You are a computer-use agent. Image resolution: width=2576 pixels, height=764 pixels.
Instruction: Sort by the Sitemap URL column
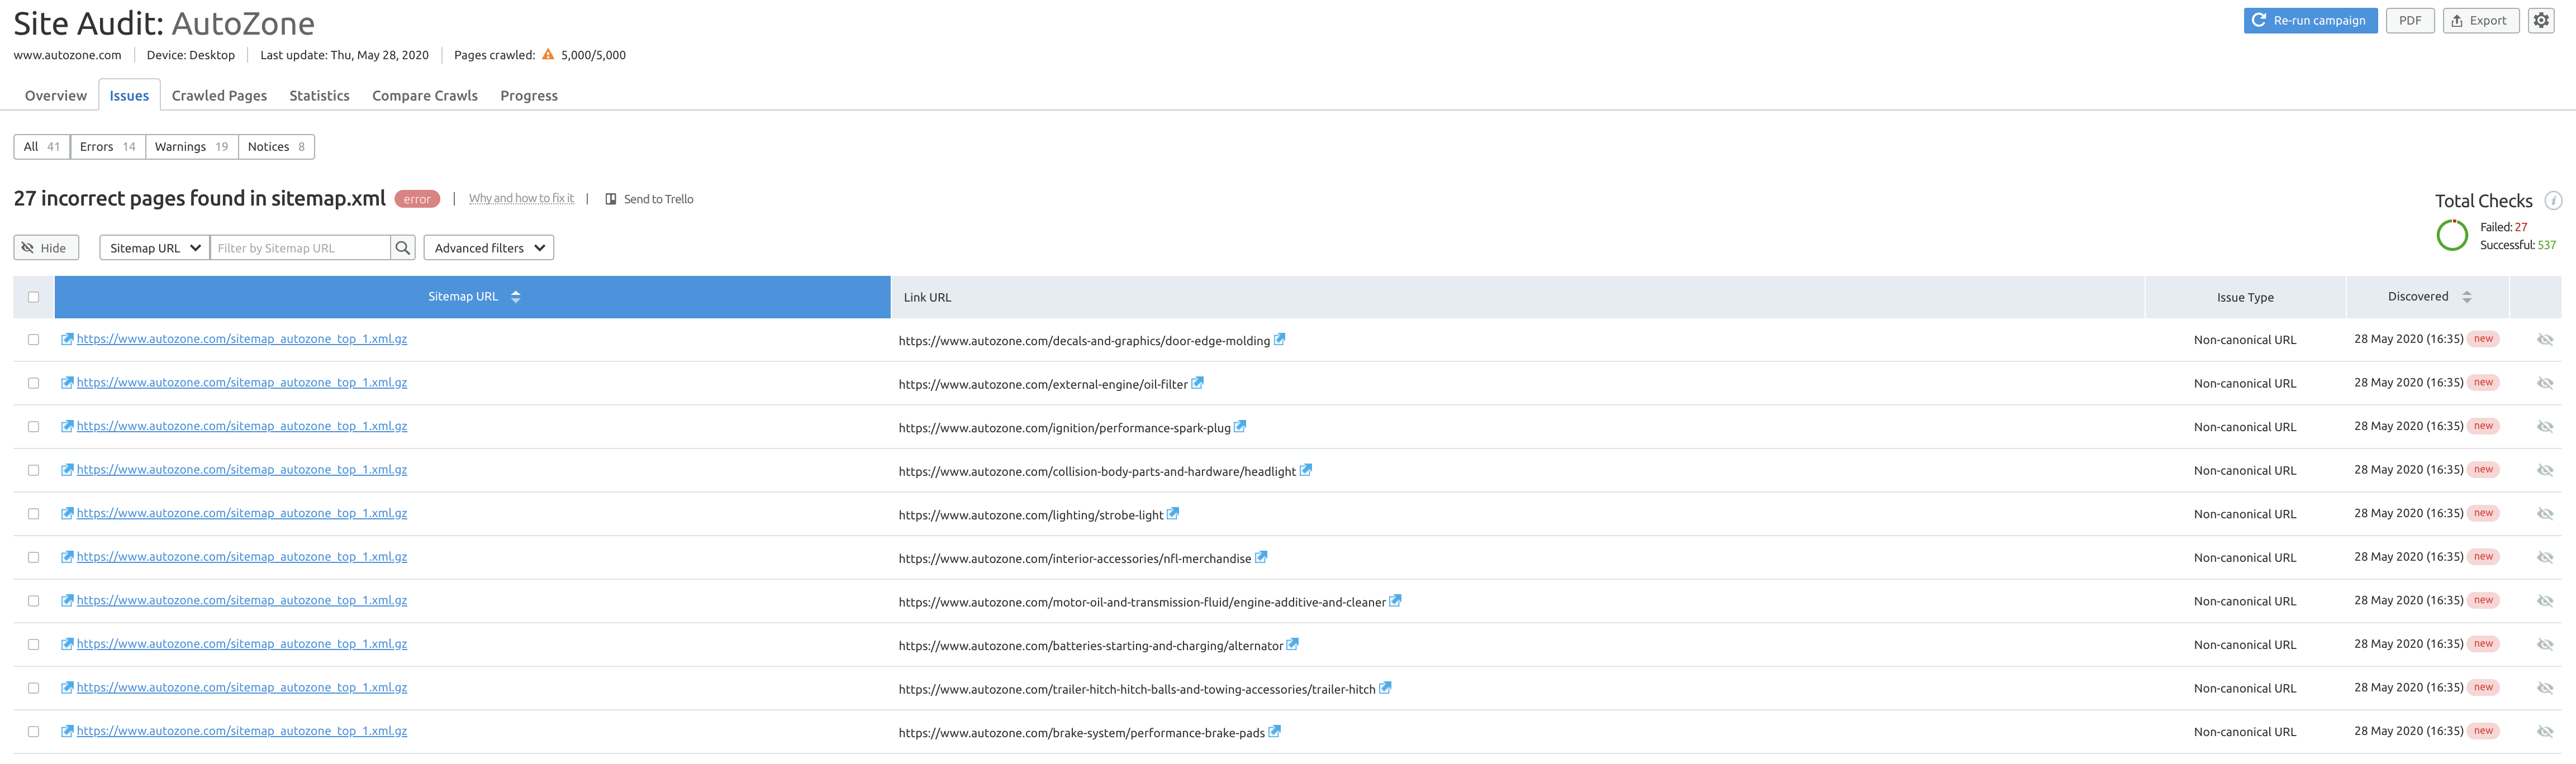click(x=473, y=297)
